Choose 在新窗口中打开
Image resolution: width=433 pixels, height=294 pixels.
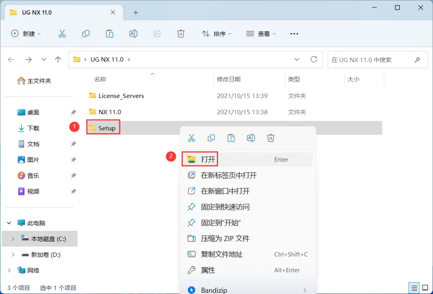point(247,191)
